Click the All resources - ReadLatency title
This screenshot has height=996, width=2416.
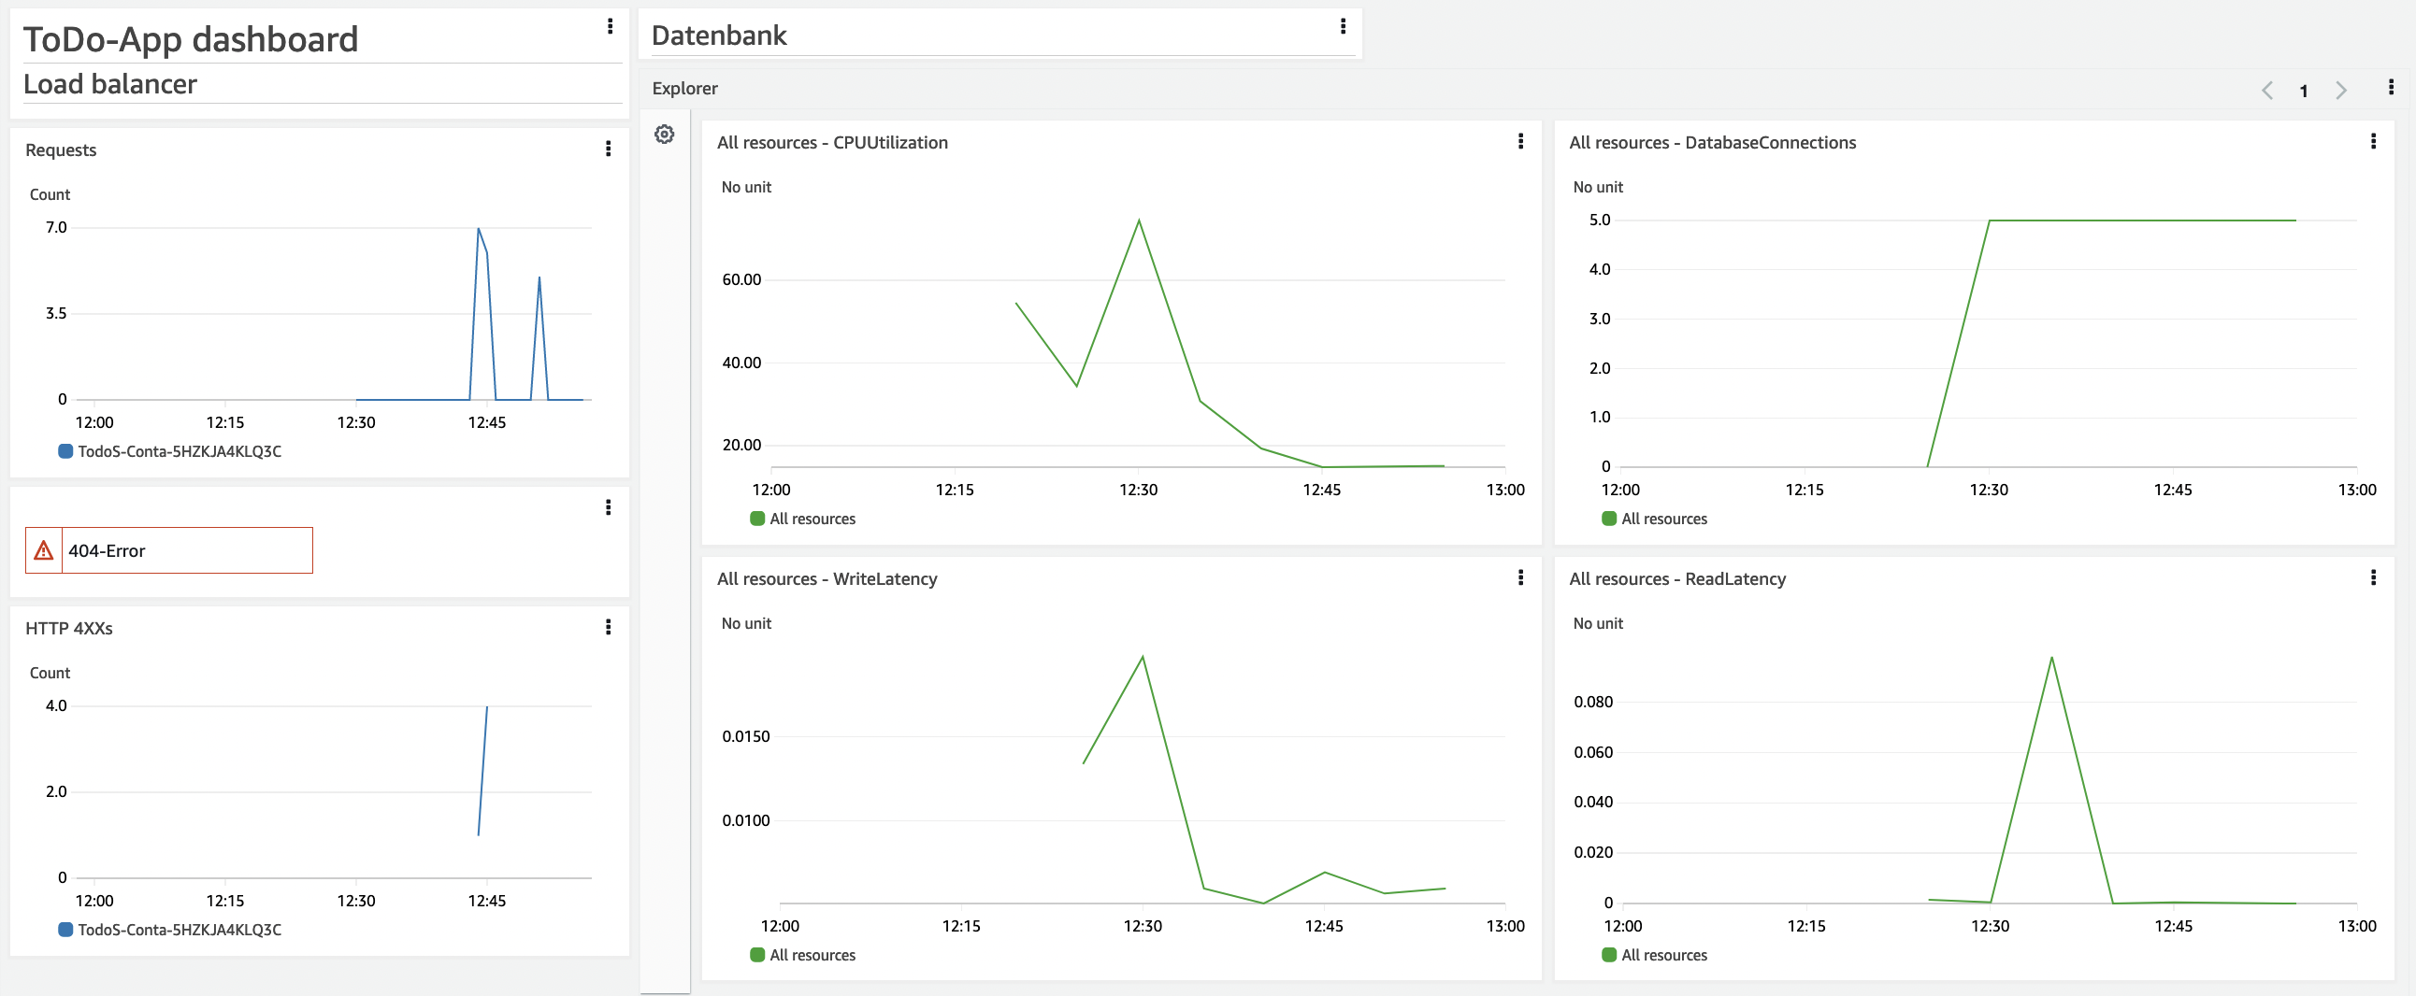1677,579
